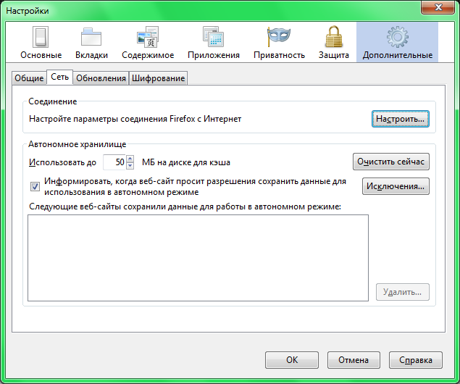The height and width of the screenshot is (384, 460).
Task: Open help via Справка button
Action: click(x=415, y=360)
